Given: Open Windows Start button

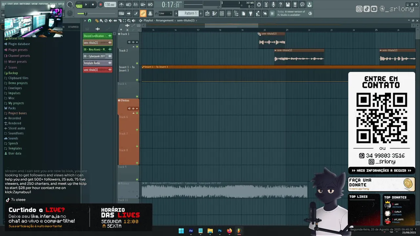Looking at the screenshot, I should pyautogui.click(x=181, y=231).
